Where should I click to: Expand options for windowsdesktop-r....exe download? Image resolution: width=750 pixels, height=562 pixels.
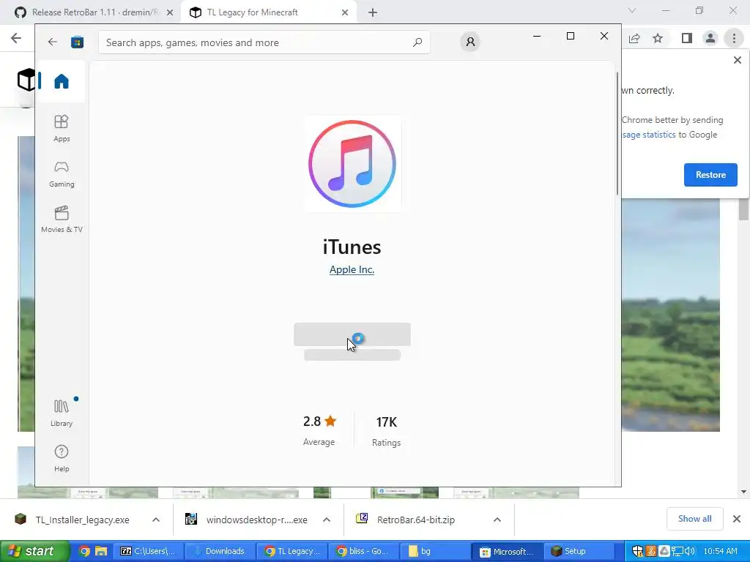327,520
